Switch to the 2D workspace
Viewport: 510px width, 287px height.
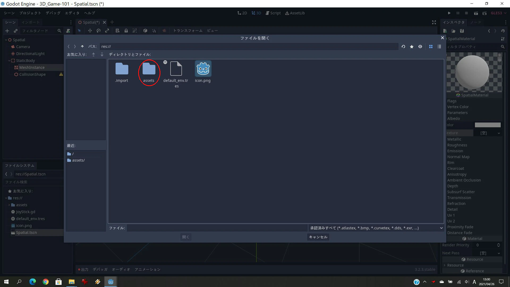[x=242, y=13]
